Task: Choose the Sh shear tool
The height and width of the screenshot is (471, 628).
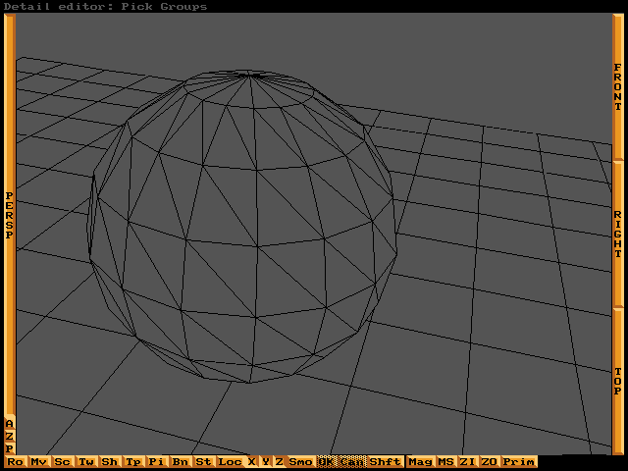Action: click(110, 462)
